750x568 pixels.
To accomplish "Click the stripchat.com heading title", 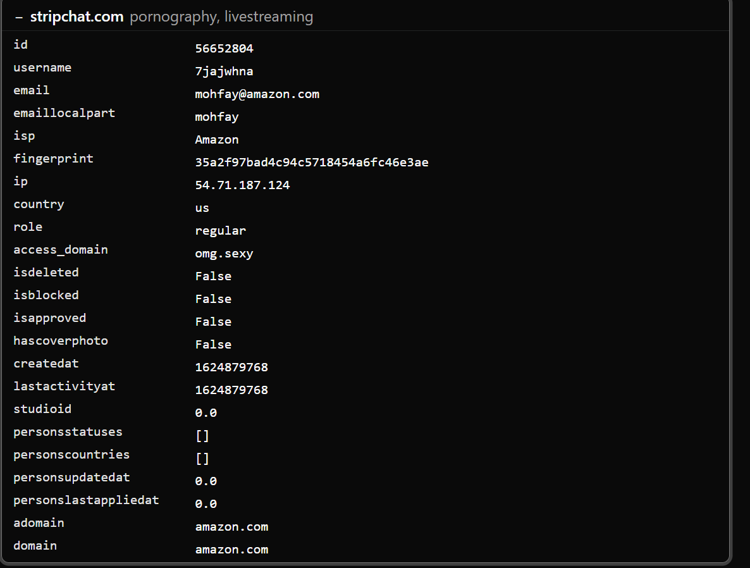I will tap(77, 17).
